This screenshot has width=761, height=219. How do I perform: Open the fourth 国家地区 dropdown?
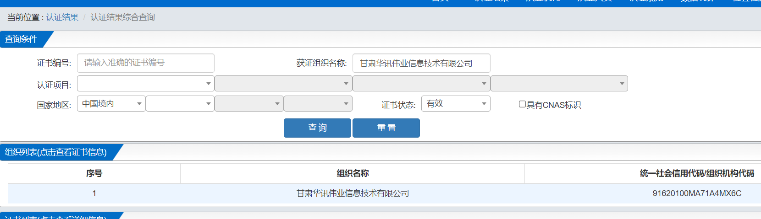pos(318,104)
